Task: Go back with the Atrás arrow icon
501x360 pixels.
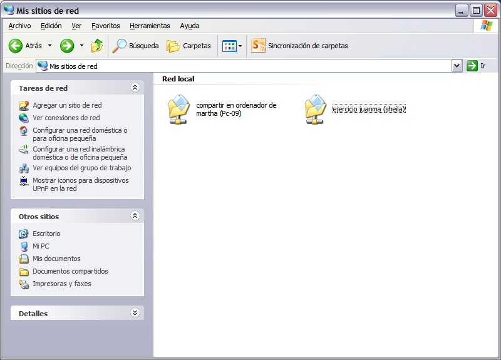Action: [15, 46]
